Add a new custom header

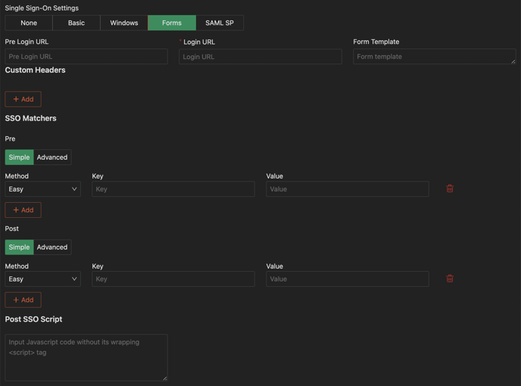(23, 99)
